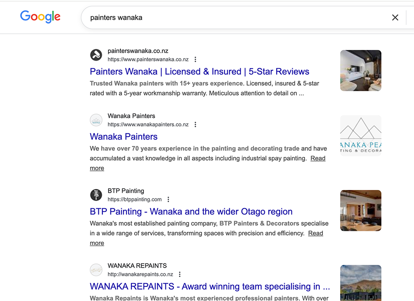Open the painterswanaka interior room thumbnail
Image resolution: width=414 pixels, height=301 pixels.
(x=361, y=70)
